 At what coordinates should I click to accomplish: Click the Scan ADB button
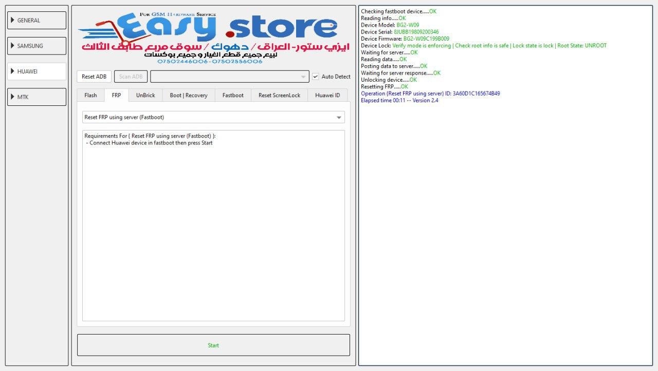click(x=131, y=77)
